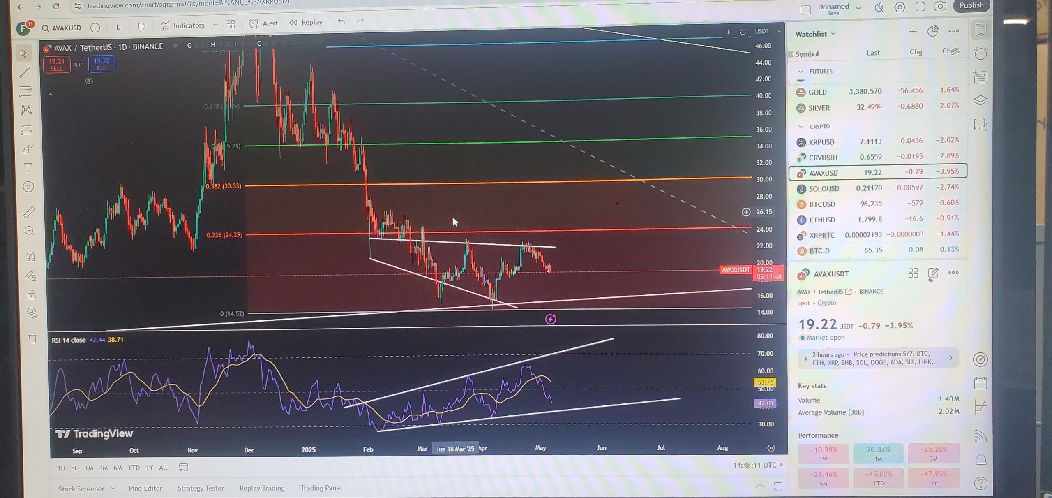Image resolution: width=1052 pixels, height=498 pixels.
Task: Add a symbol to the watchlist
Action: click(x=913, y=31)
